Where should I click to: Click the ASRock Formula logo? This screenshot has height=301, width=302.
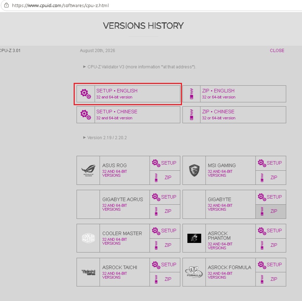[x=194, y=272]
